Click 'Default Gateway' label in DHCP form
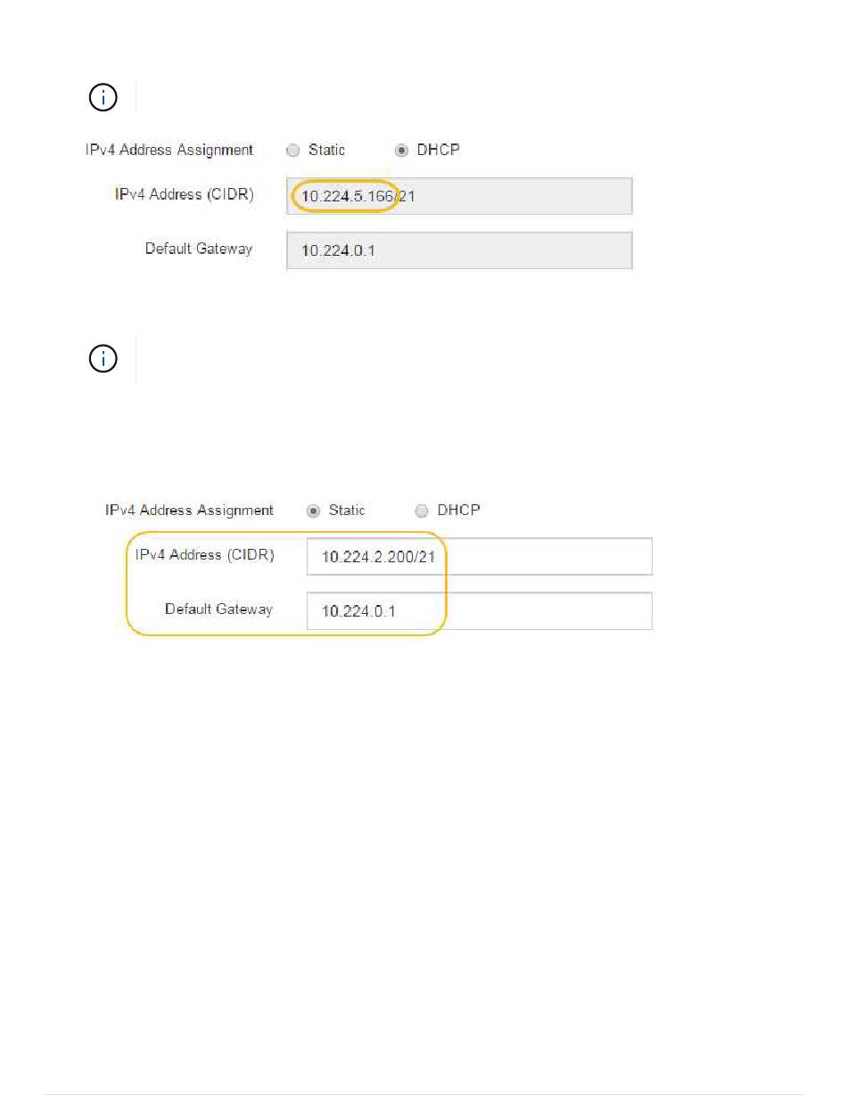847x1112 pixels. [x=199, y=249]
